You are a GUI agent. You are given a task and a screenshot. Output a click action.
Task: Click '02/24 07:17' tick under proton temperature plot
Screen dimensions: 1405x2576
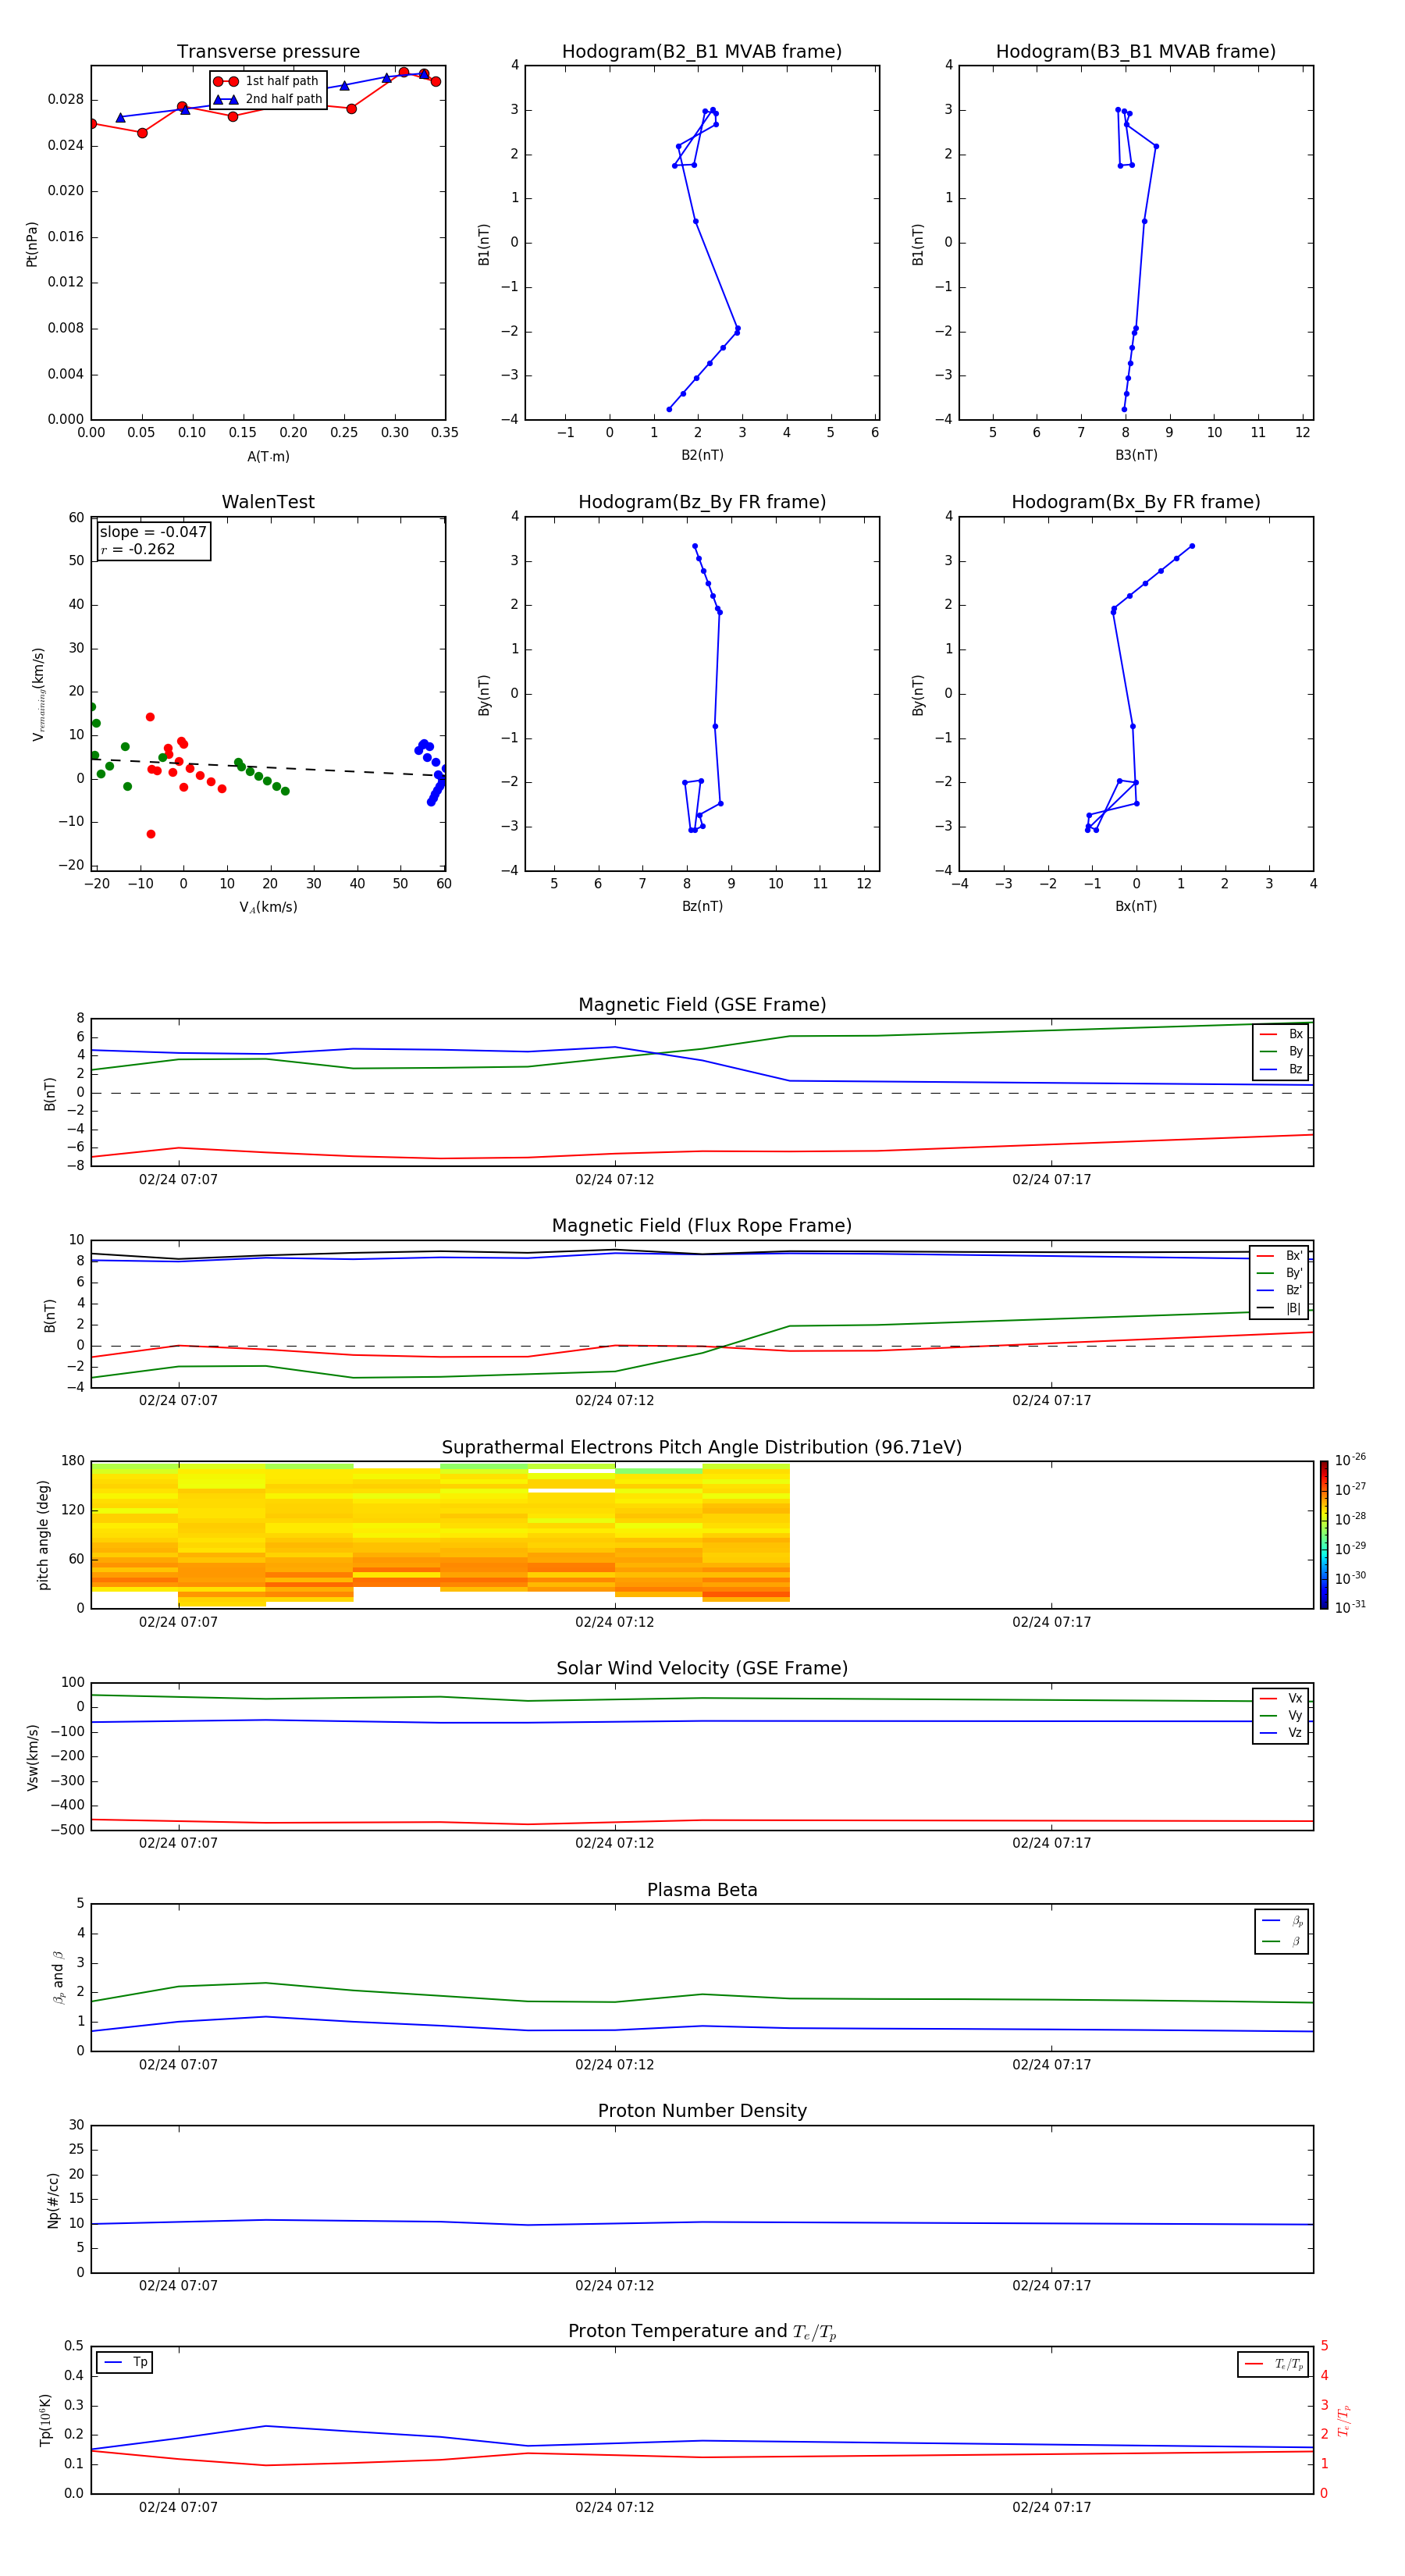coord(1051,2507)
